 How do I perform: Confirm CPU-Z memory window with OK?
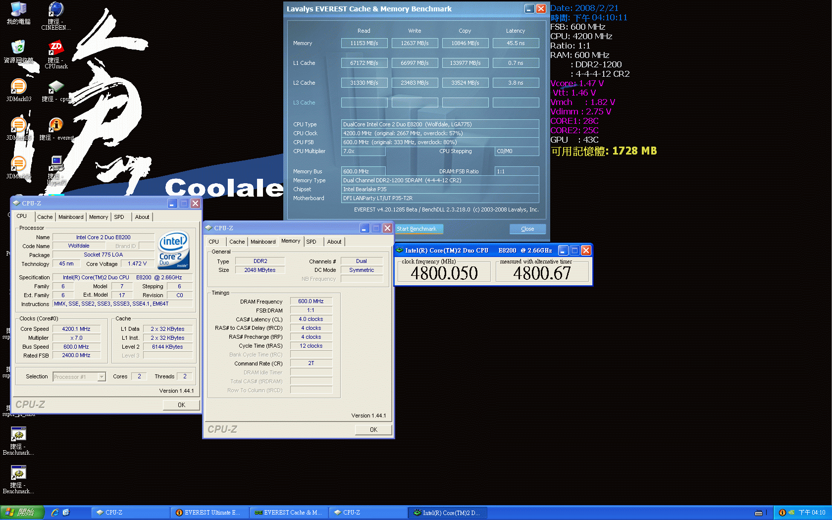pos(373,429)
